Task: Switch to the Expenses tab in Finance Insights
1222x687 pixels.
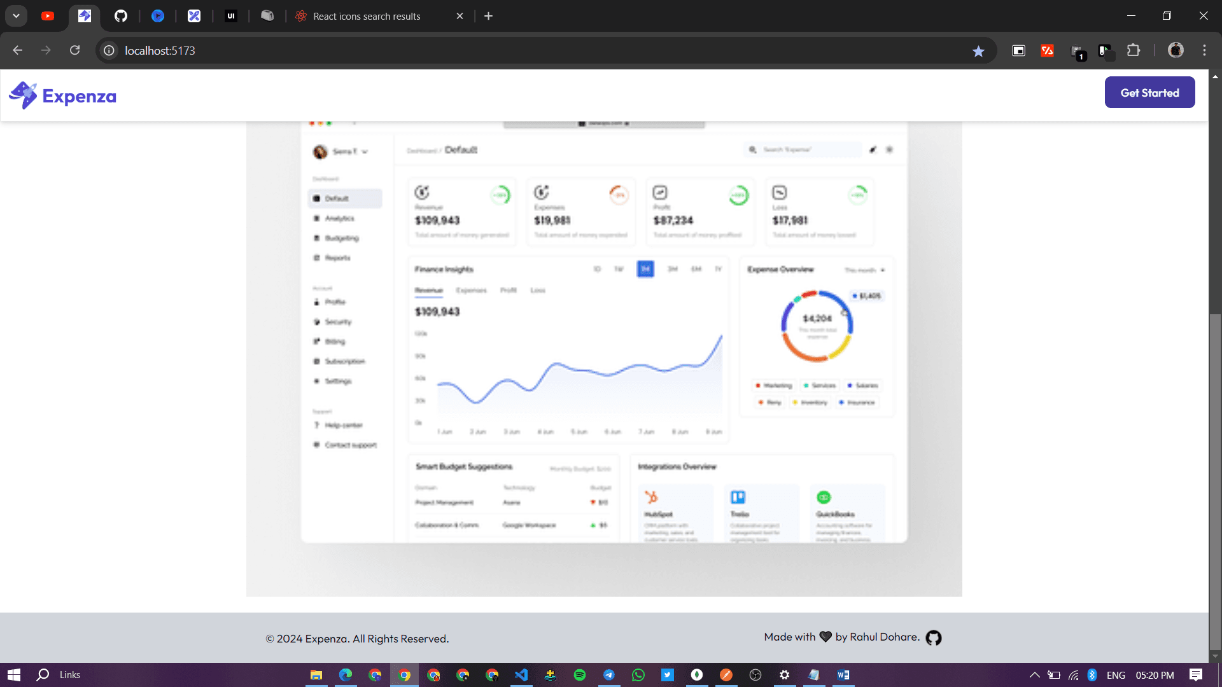Action: click(472, 290)
